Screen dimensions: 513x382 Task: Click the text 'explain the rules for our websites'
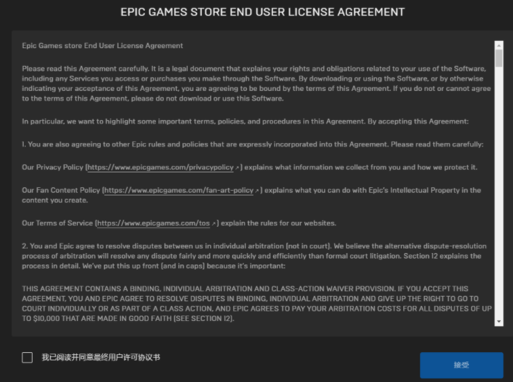[x=279, y=223]
